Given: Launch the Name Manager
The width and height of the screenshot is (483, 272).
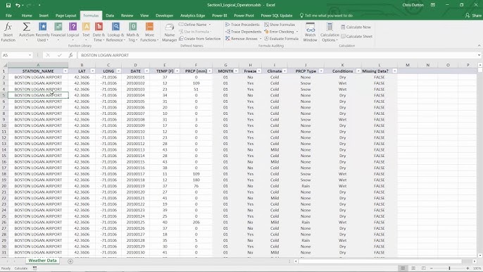Looking at the screenshot, I should 170,32.
